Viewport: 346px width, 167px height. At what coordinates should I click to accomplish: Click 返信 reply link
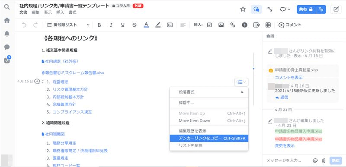pos(282,98)
